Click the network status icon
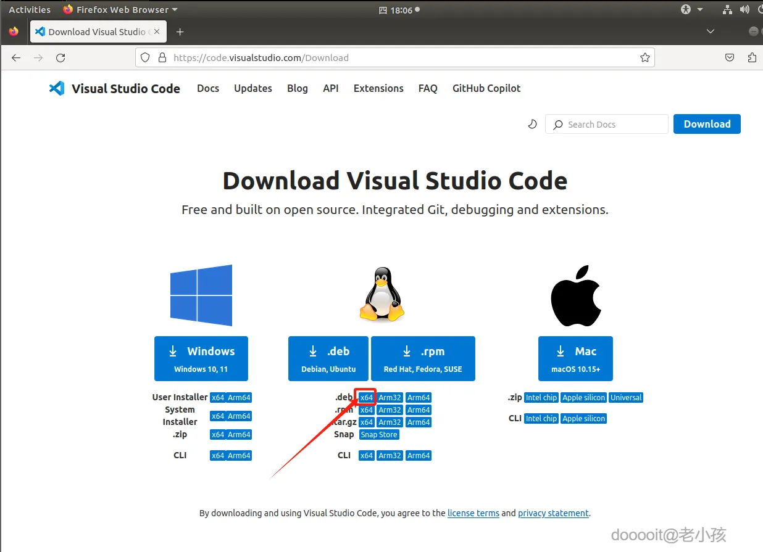This screenshot has height=552, width=763. [x=727, y=9]
